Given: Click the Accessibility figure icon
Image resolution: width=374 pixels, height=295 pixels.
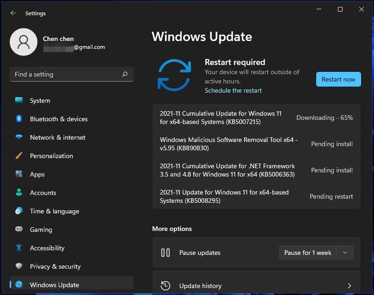Looking at the screenshot, I should 19,248.
